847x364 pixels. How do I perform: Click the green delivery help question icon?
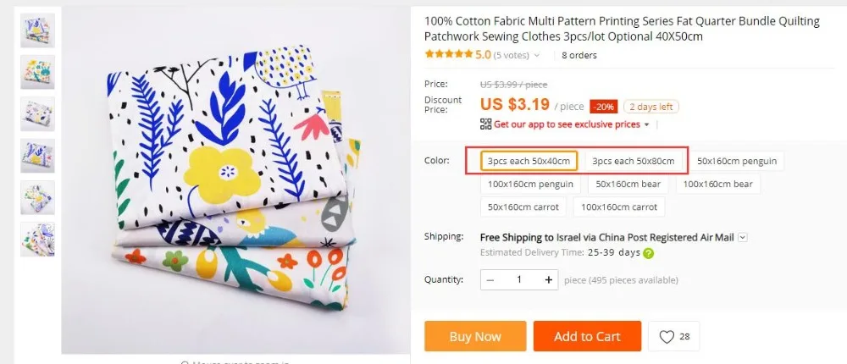pyautogui.click(x=649, y=253)
